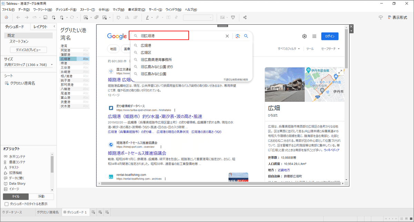The height and width of the screenshot is (222, 414).
Task: Click the blue ログイン button
Action: point(329,36)
